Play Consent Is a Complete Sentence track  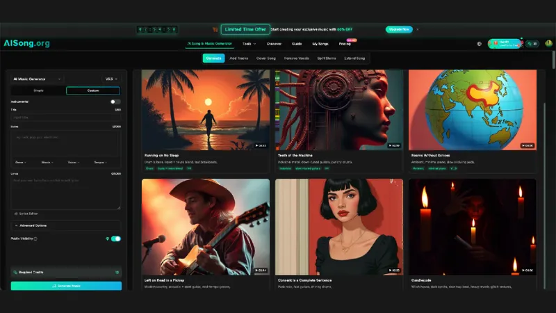394,270
